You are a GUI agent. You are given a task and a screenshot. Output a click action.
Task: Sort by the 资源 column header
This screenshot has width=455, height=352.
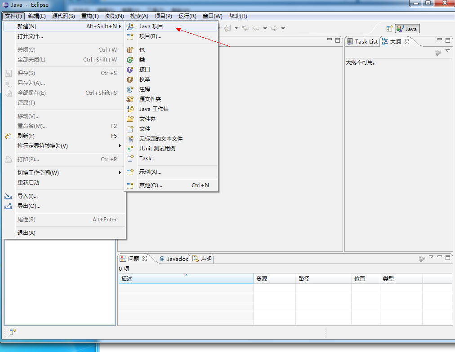coord(275,278)
